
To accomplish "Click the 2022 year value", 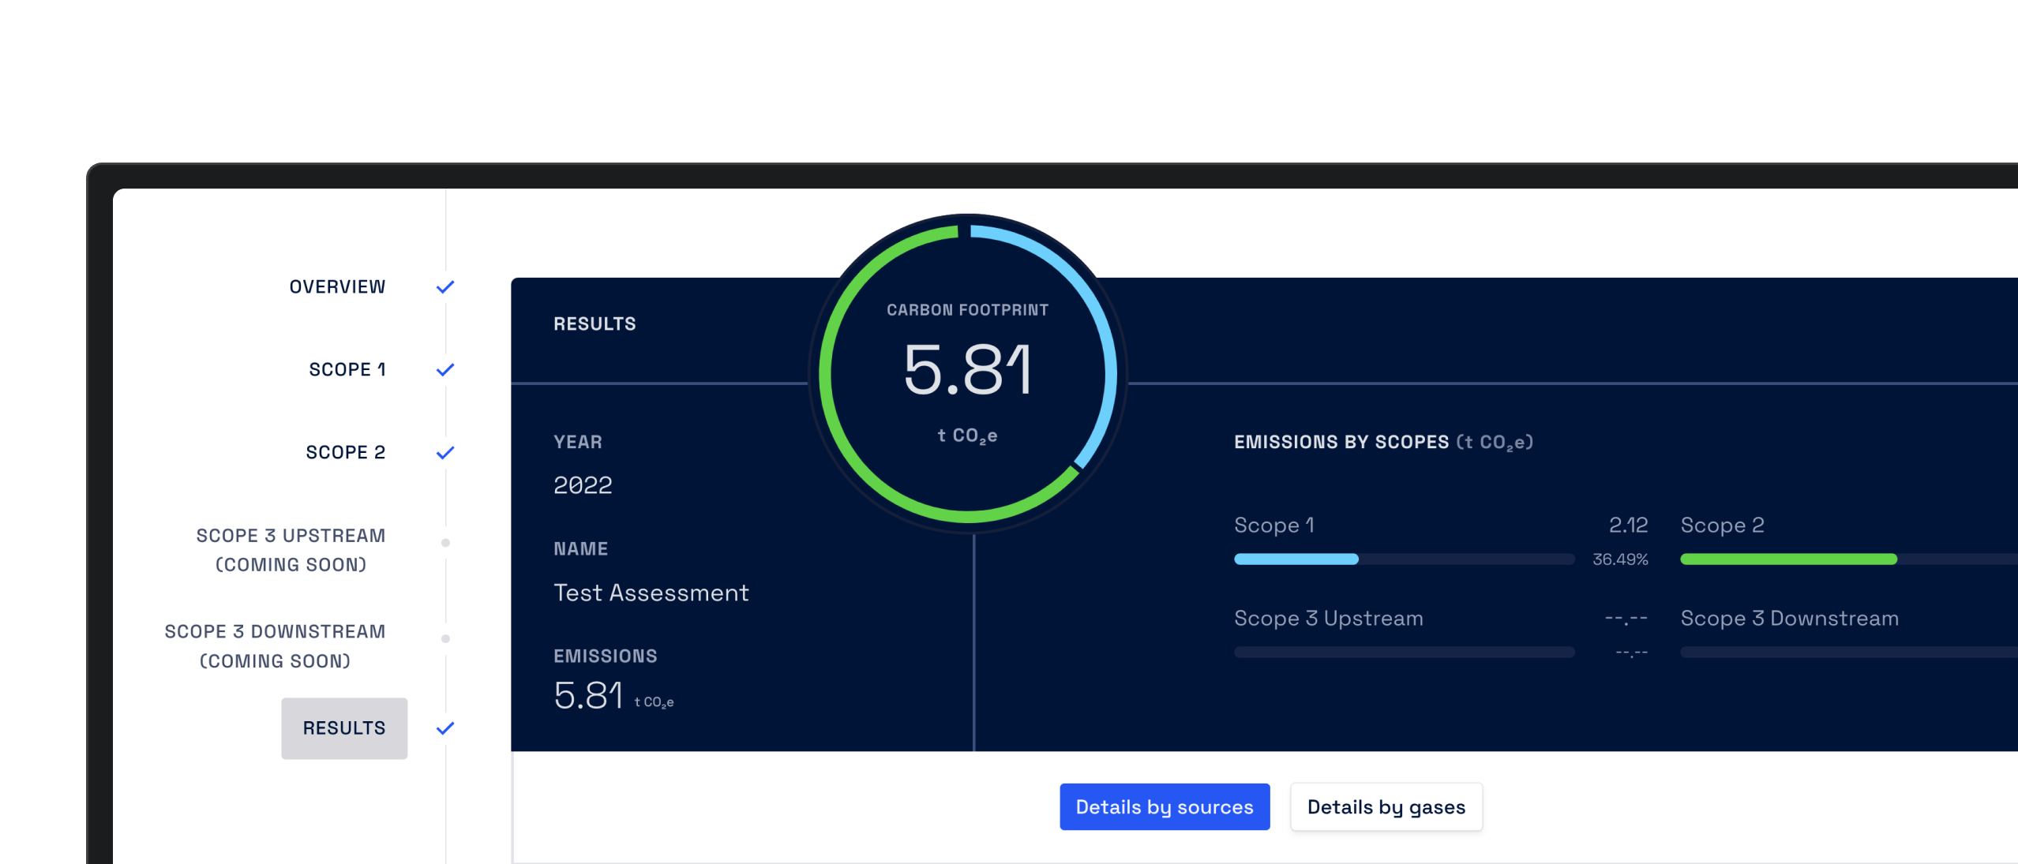I will 583,484.
